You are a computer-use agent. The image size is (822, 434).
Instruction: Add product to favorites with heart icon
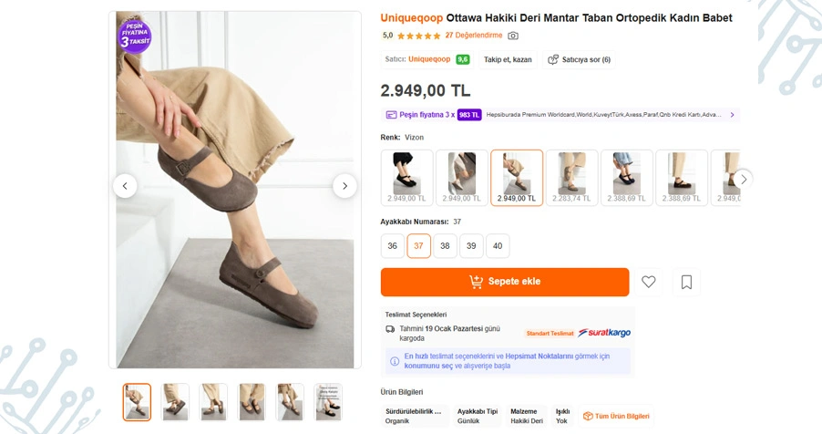649,283
